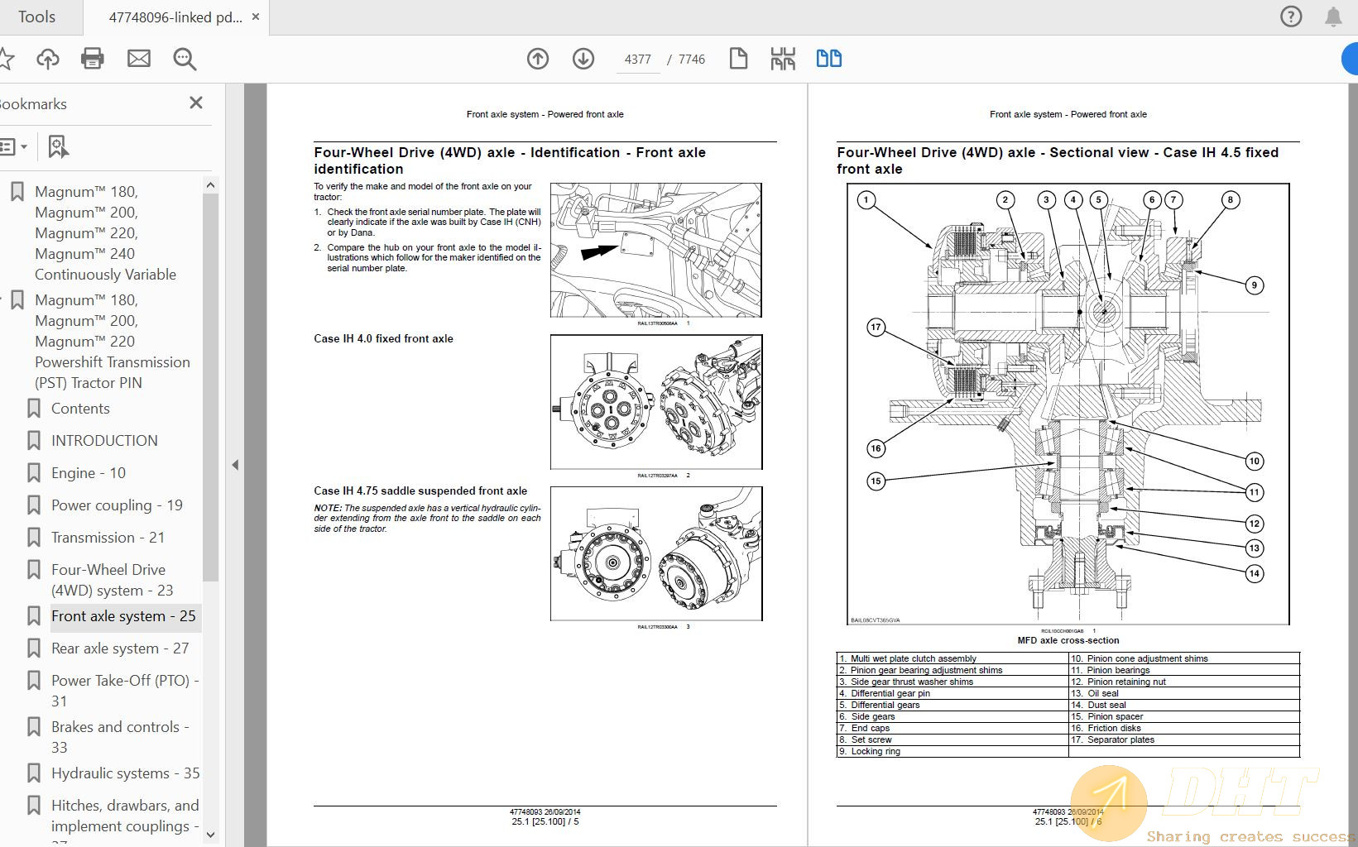Screen dimensions: 1358x847
Task: Open Rear axle system - 27 bookmark
Action: click(x=120, y=648)
